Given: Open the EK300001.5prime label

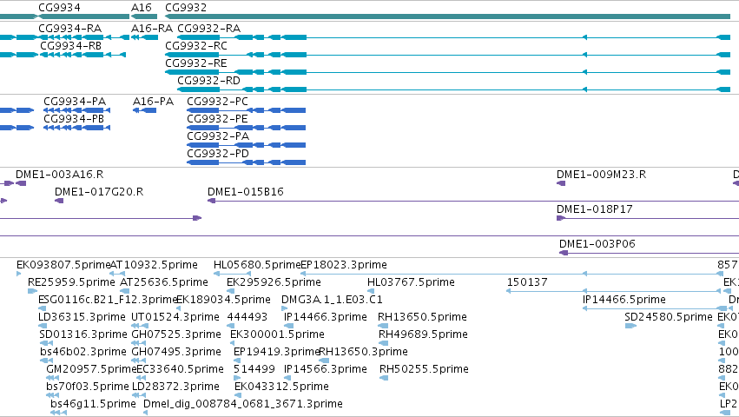Looking at the screenshot, I should 277,334.
